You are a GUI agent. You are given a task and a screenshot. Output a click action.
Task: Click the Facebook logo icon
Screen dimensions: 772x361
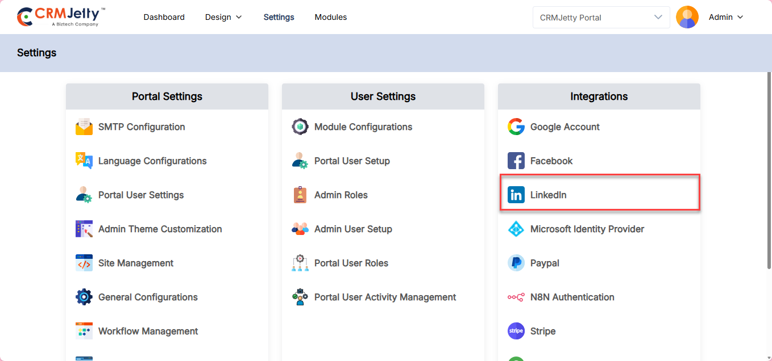click(x=516, y=161)
